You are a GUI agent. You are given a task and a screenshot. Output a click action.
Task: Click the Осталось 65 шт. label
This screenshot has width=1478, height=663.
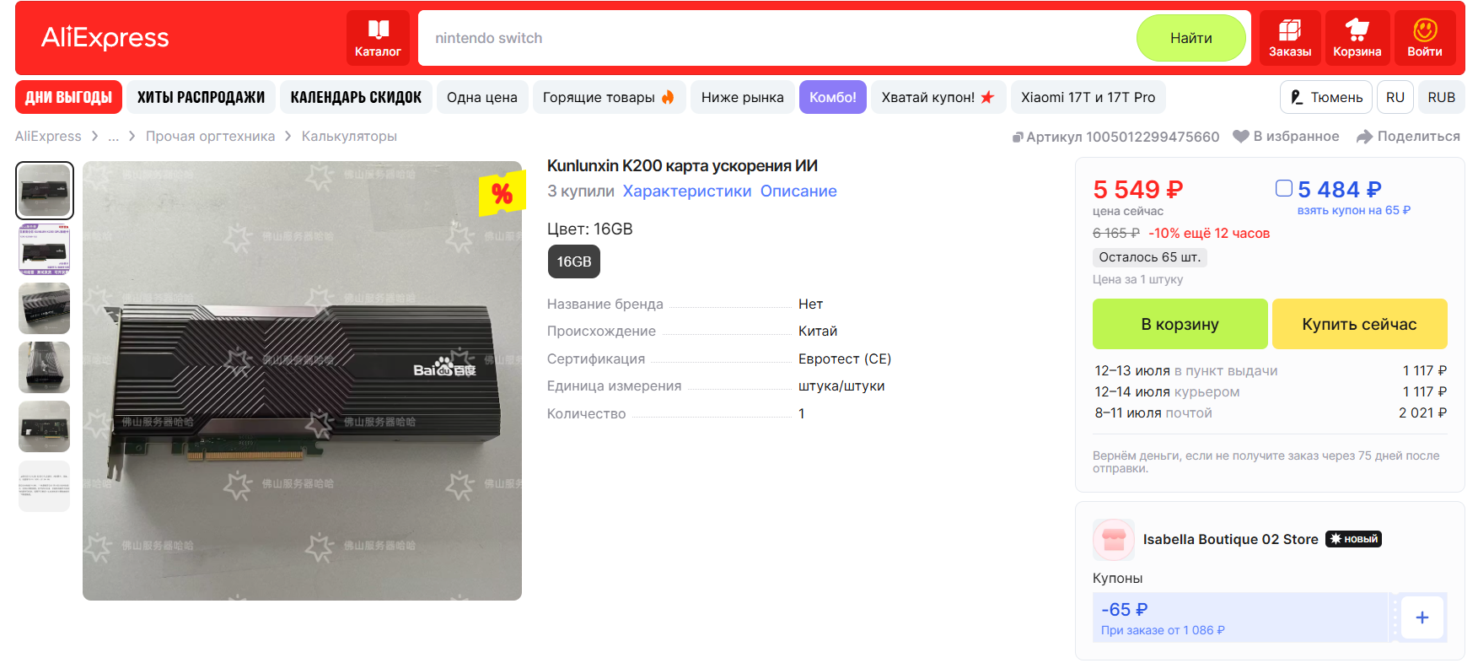coord(1150,257)
